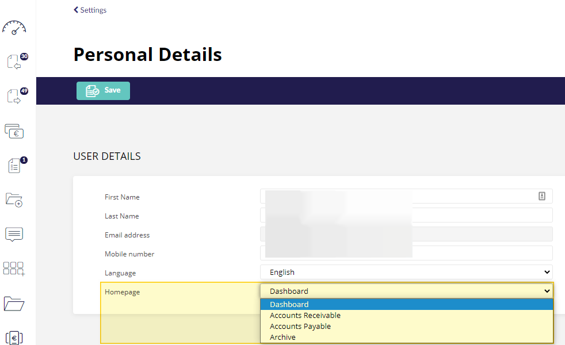Screen dimensions: 565x345
Task: Click the euro brackets icon at sidebar bottom
Action: (x=14, y=338)
